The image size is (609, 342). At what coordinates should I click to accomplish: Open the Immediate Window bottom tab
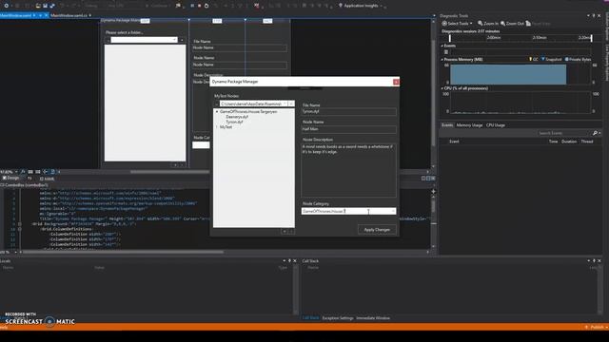click(x=373, y=318)
